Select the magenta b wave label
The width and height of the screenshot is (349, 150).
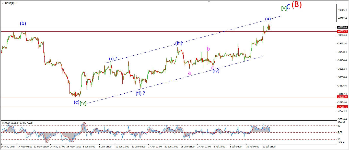(208, 48)
